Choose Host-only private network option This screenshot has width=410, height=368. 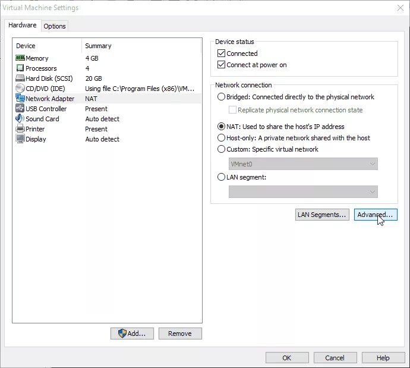coord(221,138)
